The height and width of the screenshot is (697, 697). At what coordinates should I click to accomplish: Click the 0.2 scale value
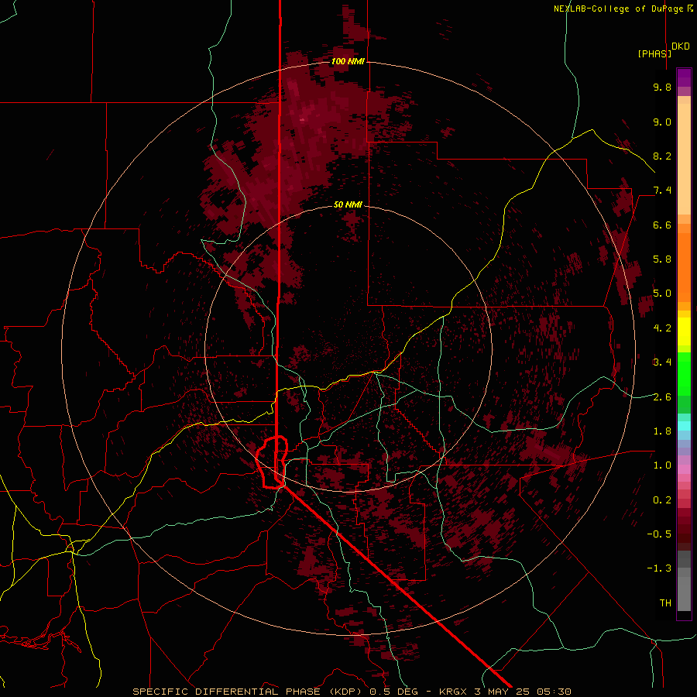point(662,500)
